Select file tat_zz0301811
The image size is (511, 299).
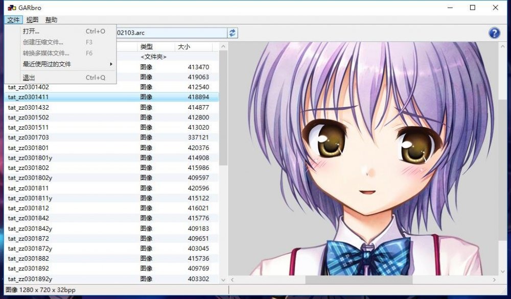(111, 188)
